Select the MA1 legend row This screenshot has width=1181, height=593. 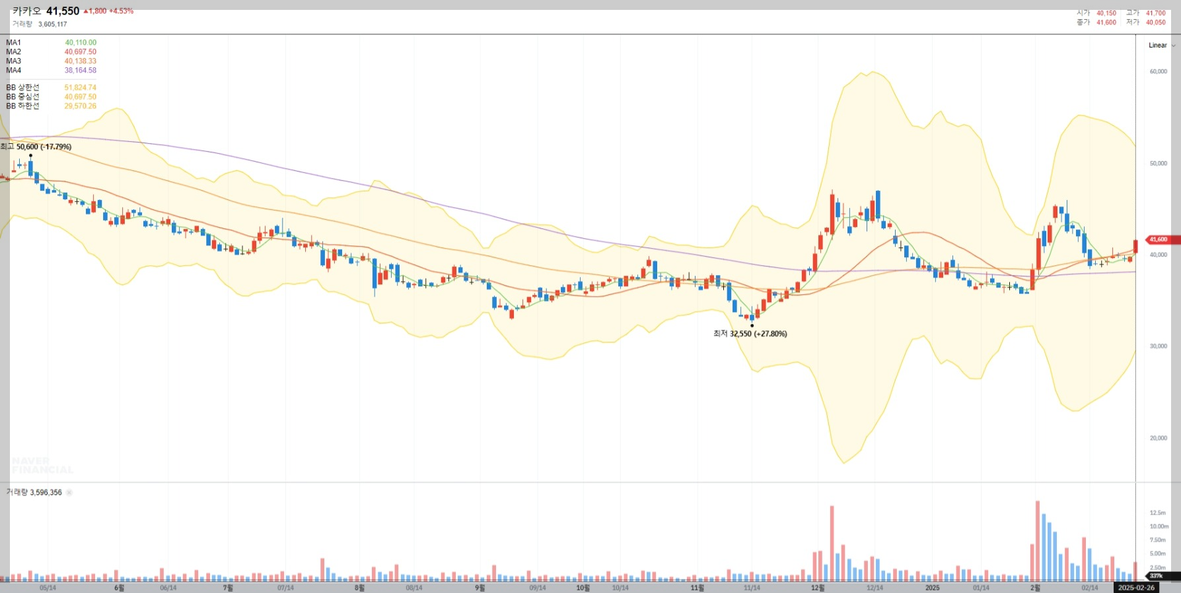(x=51, y=43)
